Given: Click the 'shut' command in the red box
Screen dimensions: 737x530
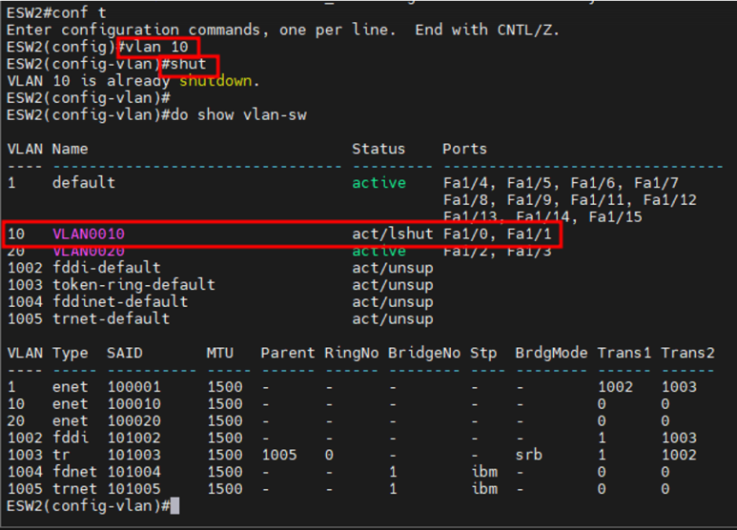Looking at the screenshot, I should [191, 64].
